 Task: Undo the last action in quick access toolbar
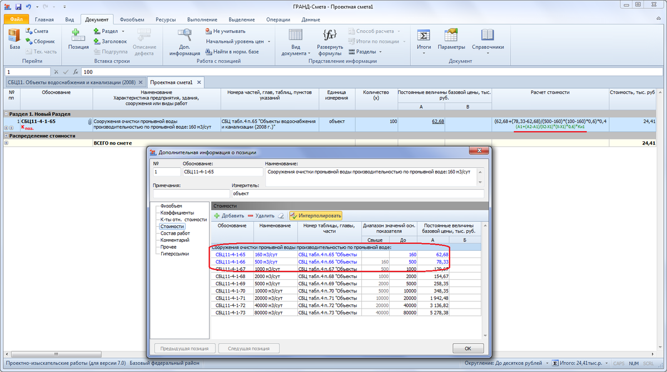coord(28,7)
